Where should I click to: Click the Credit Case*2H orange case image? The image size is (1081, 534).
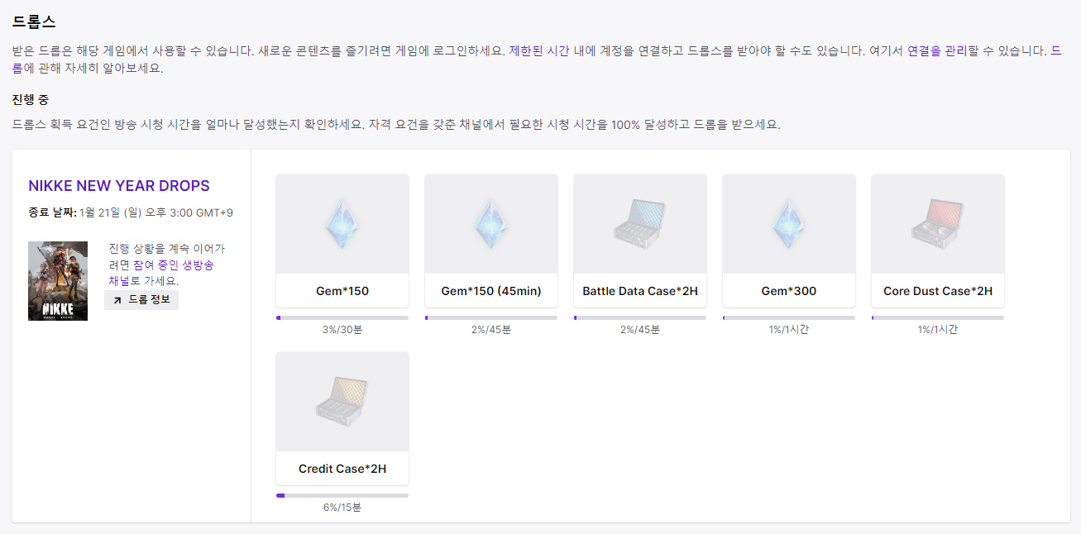tap(342, 402)
